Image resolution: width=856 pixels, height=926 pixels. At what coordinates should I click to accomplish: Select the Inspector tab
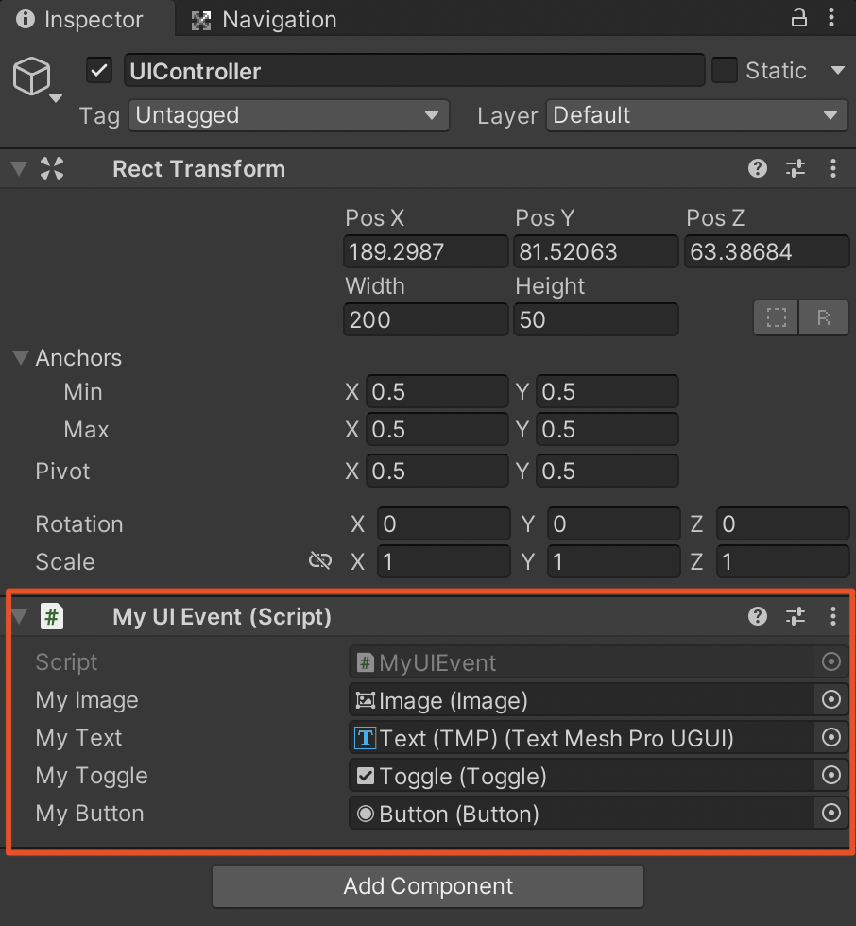pyautogui.click(x=79, y=20)
